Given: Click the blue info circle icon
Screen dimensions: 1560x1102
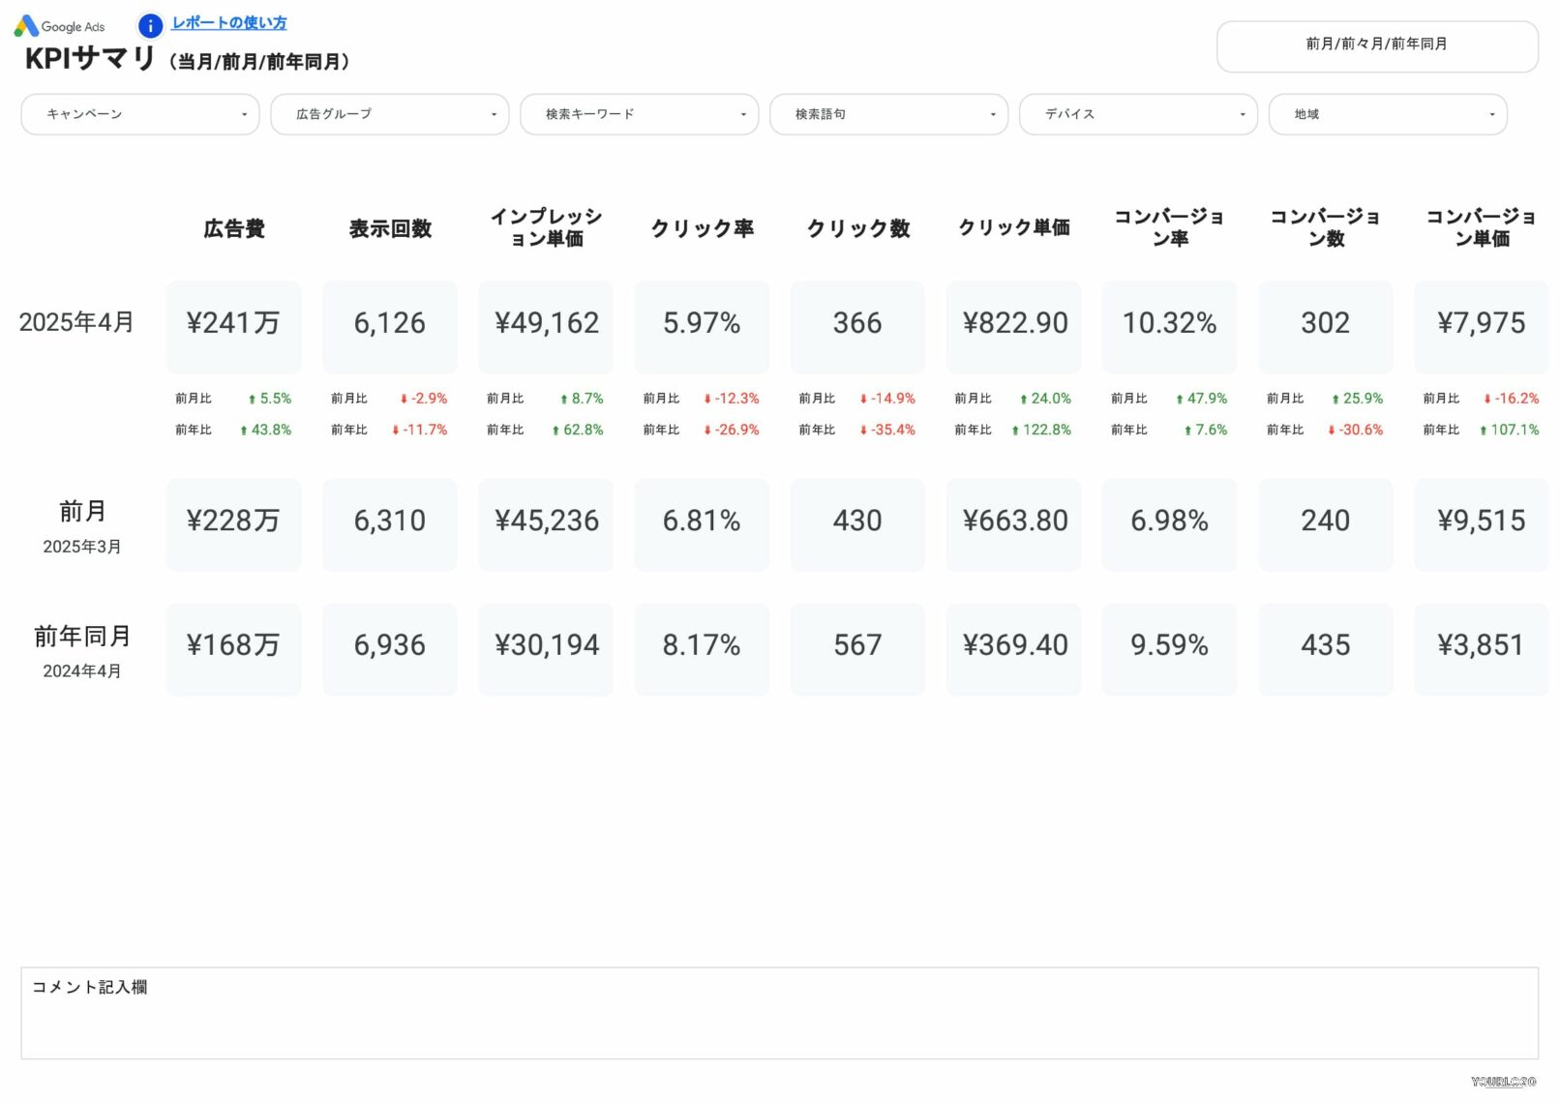Looking at the screenshot, I should (150, 25).
